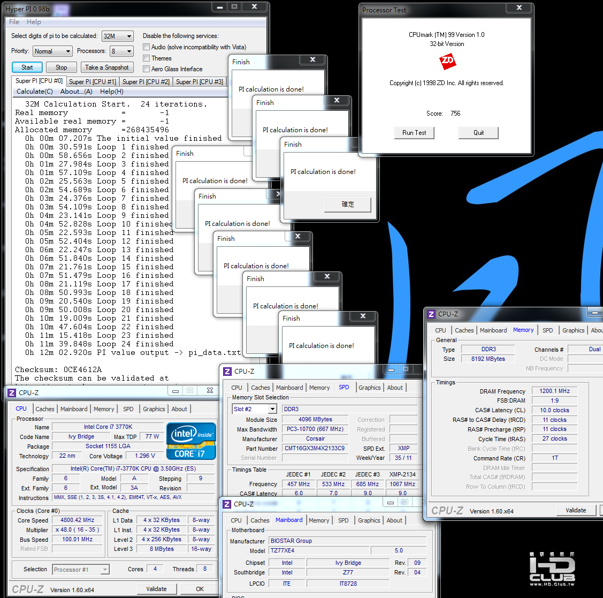Click the Start button in Hyper PI
The height and width of the screenshot is (598, 603).
tap(27, 67)
